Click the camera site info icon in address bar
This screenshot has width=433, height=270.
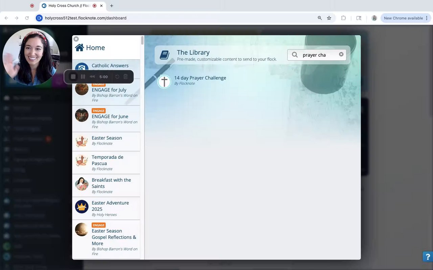pyautogui.click(x=39, y=18)
